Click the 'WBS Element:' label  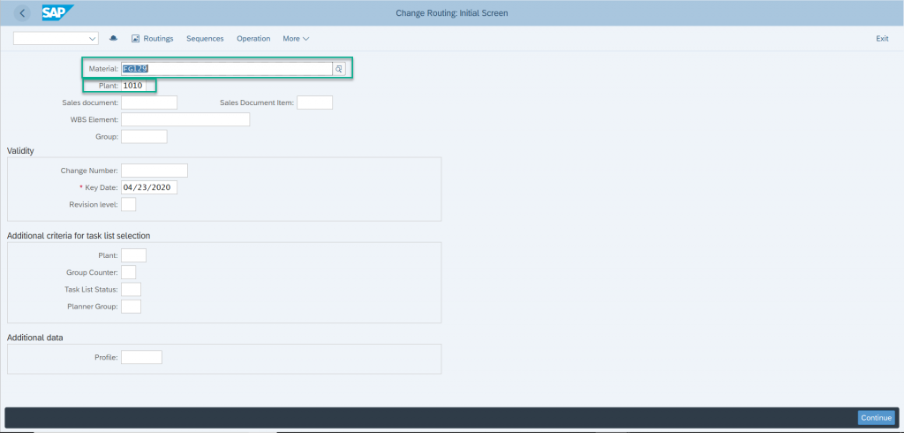(94, 119)
